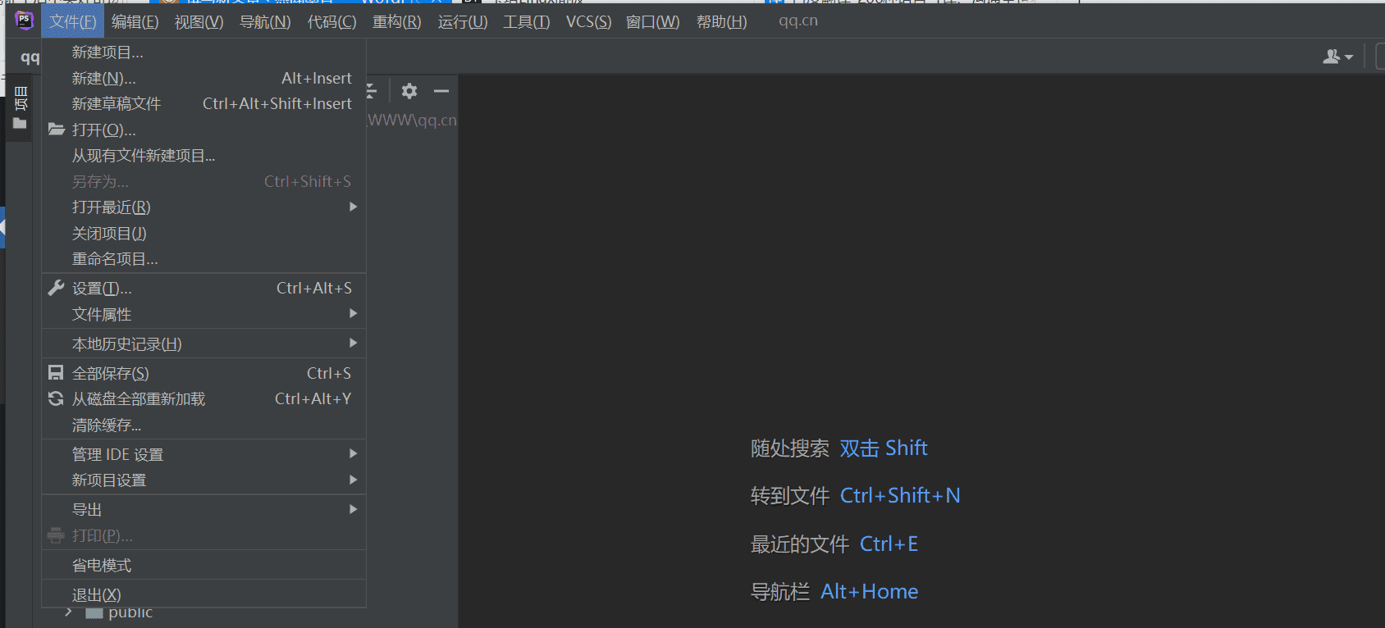Hide the project panel with the minus icon
The height and width of the screenshot is (628, 1385).
click(x=441, y=91)
